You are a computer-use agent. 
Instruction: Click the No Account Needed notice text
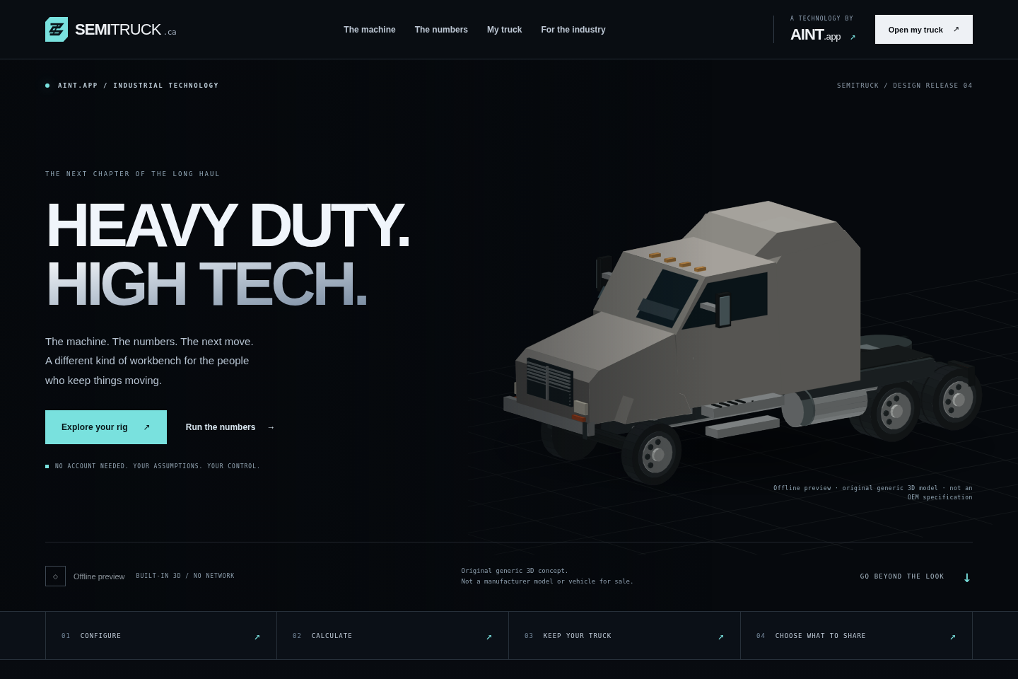click(x=158, y=466)
